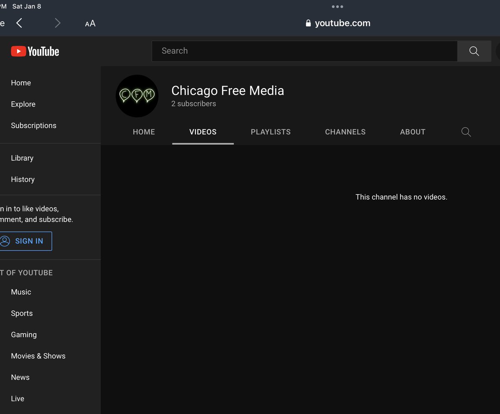Go back with Safari back arrow

tap(19, 23)
